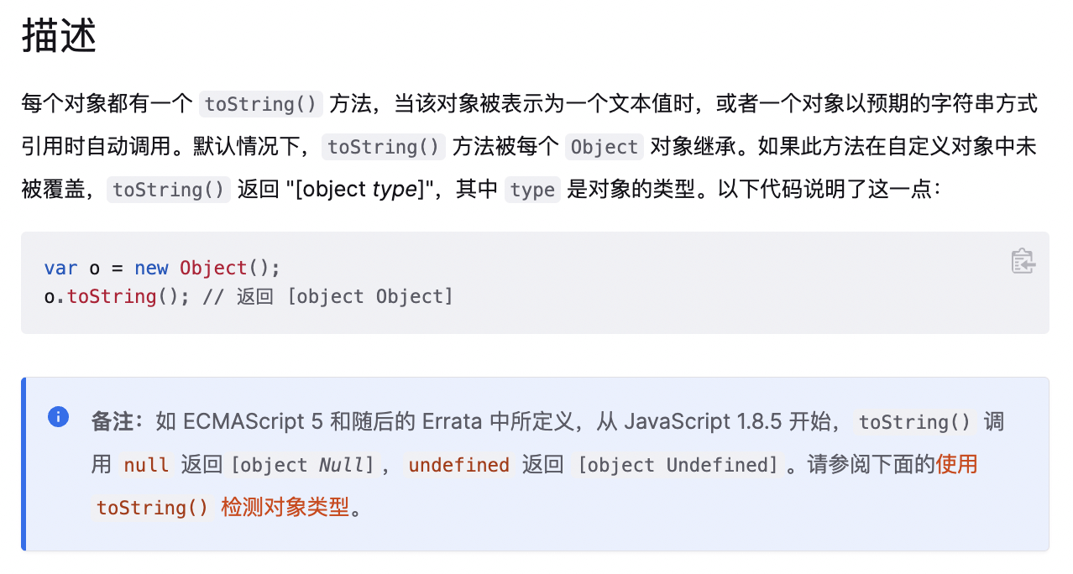This screenshot has width=1073, height=574.
Task: Click the italic type in "[object type]"
Action: (395, 190)
